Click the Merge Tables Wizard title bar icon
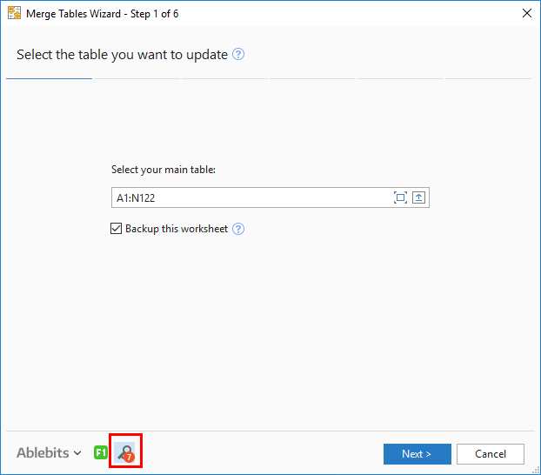Screen dimensions: 541x475 click(14, 13)
